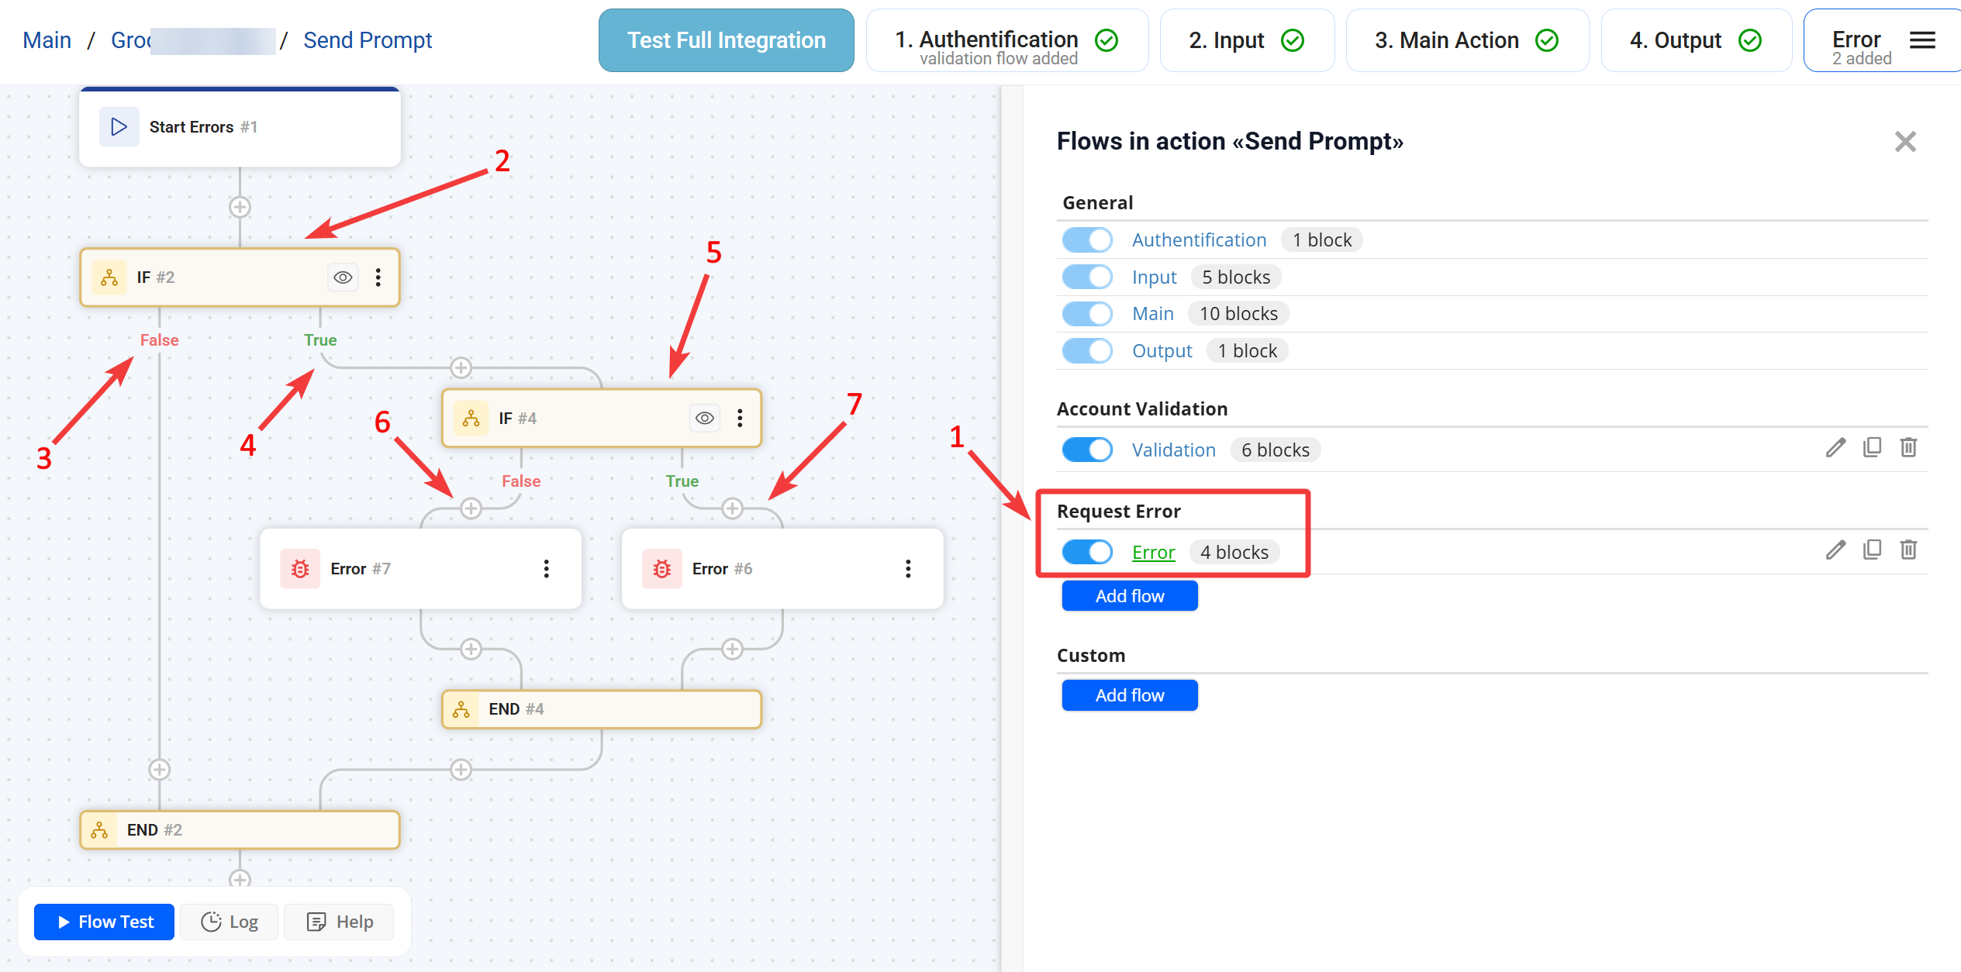1961x972 pixels.
Task: Switch to the 3. Main Action tab
Action: point(1466,40)
